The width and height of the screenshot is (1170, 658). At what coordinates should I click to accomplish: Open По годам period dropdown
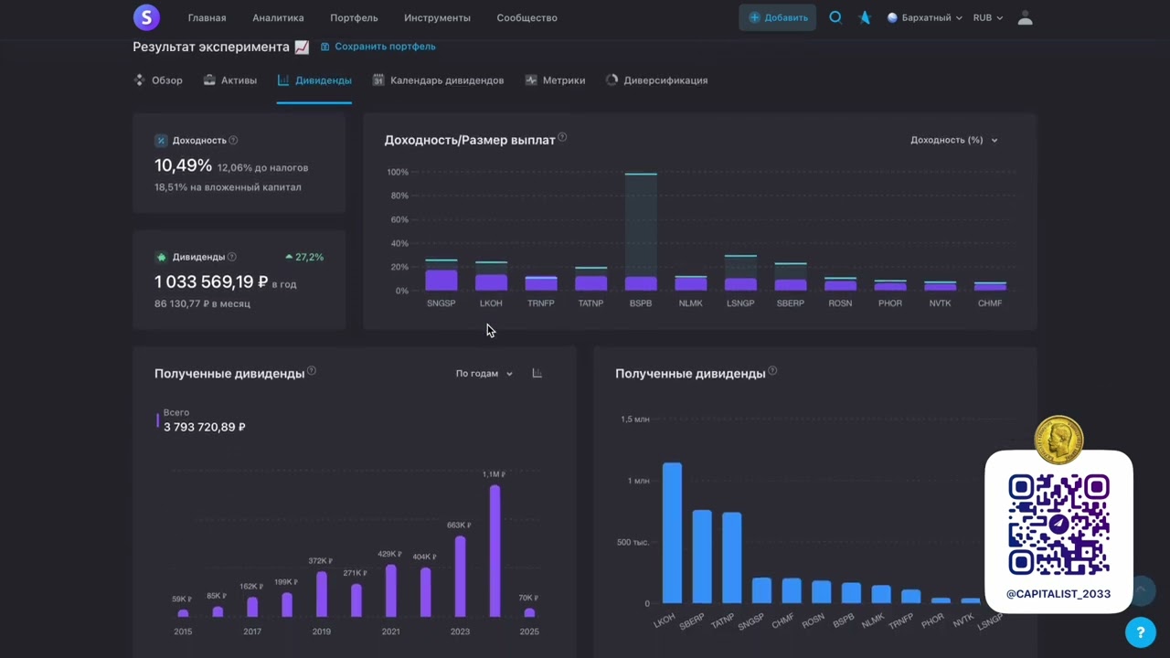484,374
